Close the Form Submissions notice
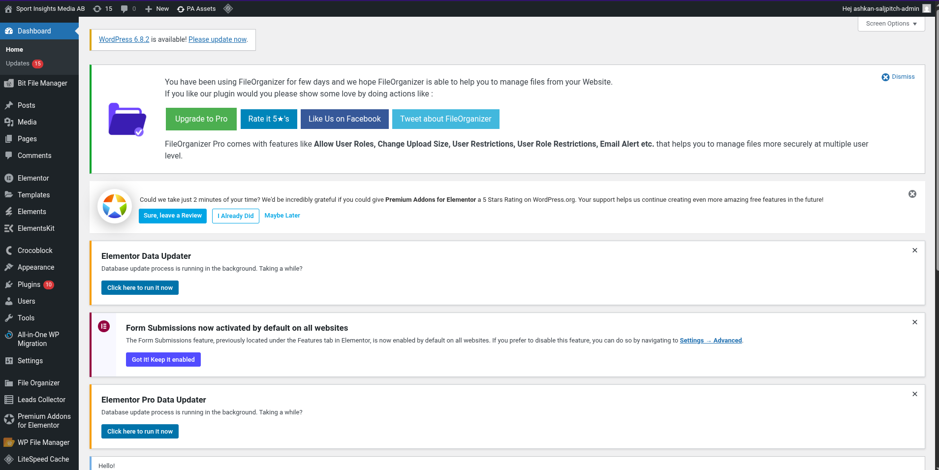This screenshot has height=470, width=939. (x=914, y=322)
